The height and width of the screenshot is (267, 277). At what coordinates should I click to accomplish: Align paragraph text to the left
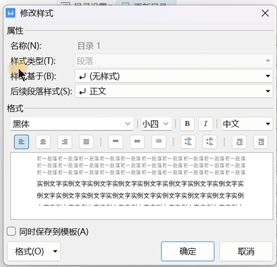point(21,142)
